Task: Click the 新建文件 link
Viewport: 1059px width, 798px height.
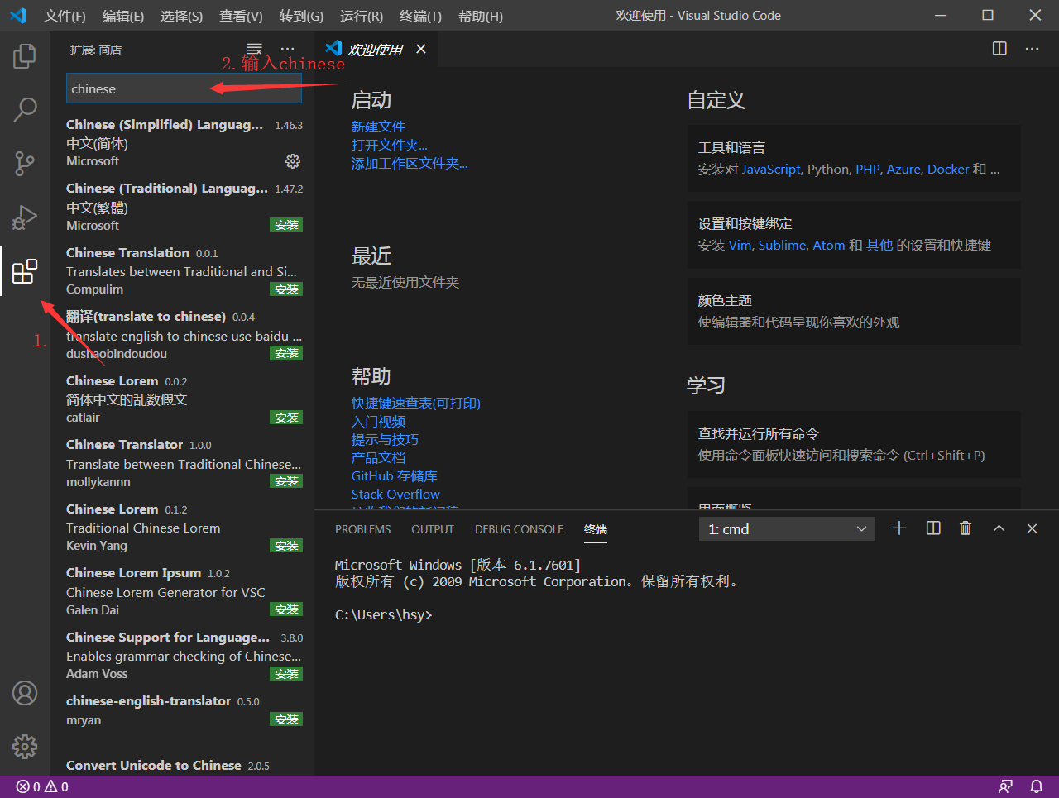Action: click(x=378, y=127)
